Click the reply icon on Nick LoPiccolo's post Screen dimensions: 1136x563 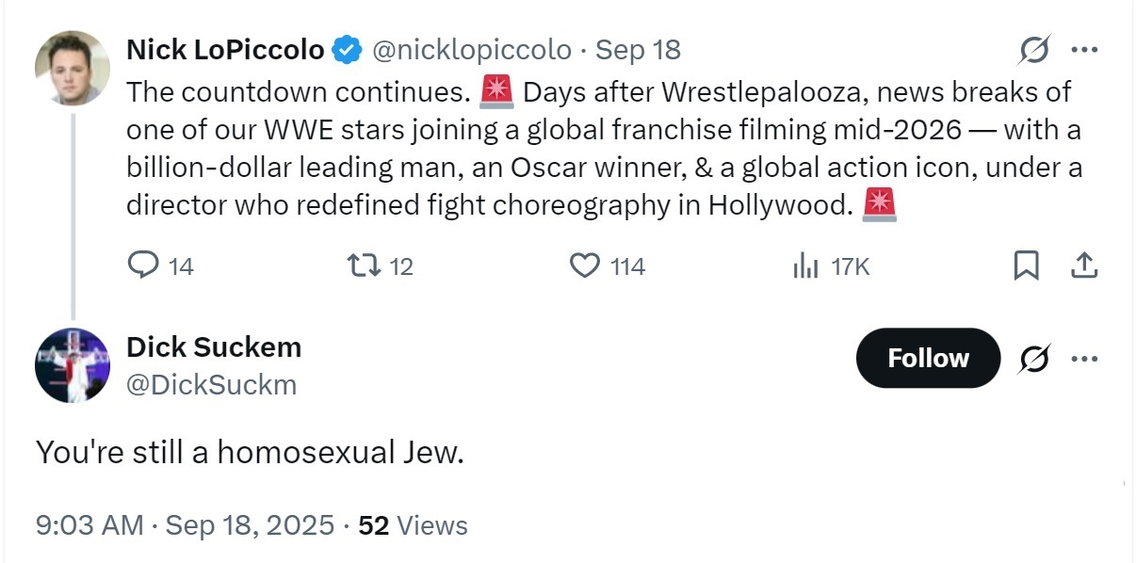tap(143, 266)
